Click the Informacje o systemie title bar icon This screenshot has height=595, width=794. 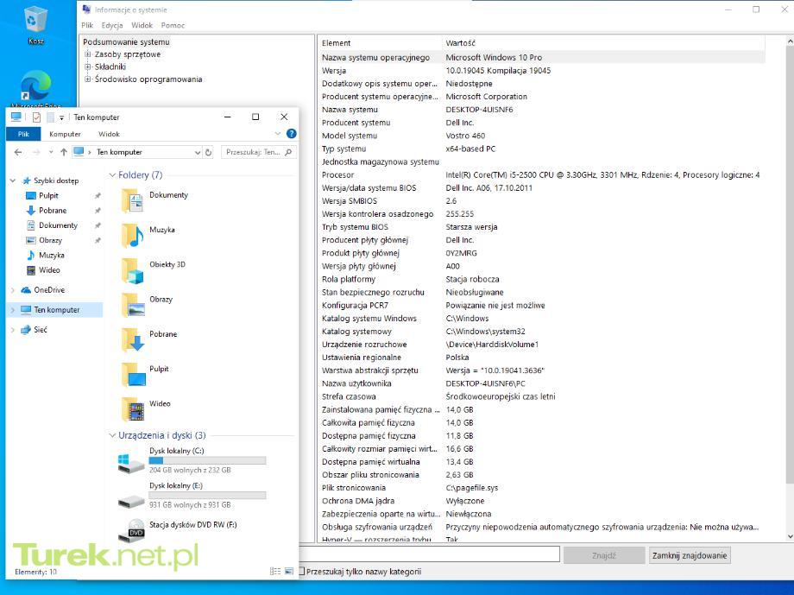(x=86, y=9)
